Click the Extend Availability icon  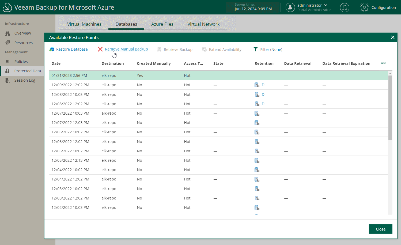coord(204,50)
